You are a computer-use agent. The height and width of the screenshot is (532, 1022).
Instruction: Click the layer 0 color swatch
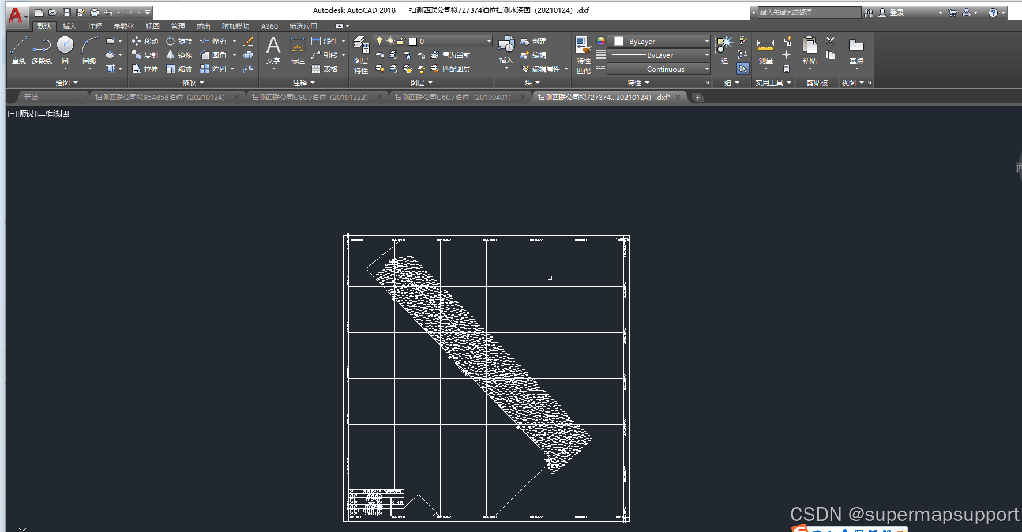[x=413, y=41]
